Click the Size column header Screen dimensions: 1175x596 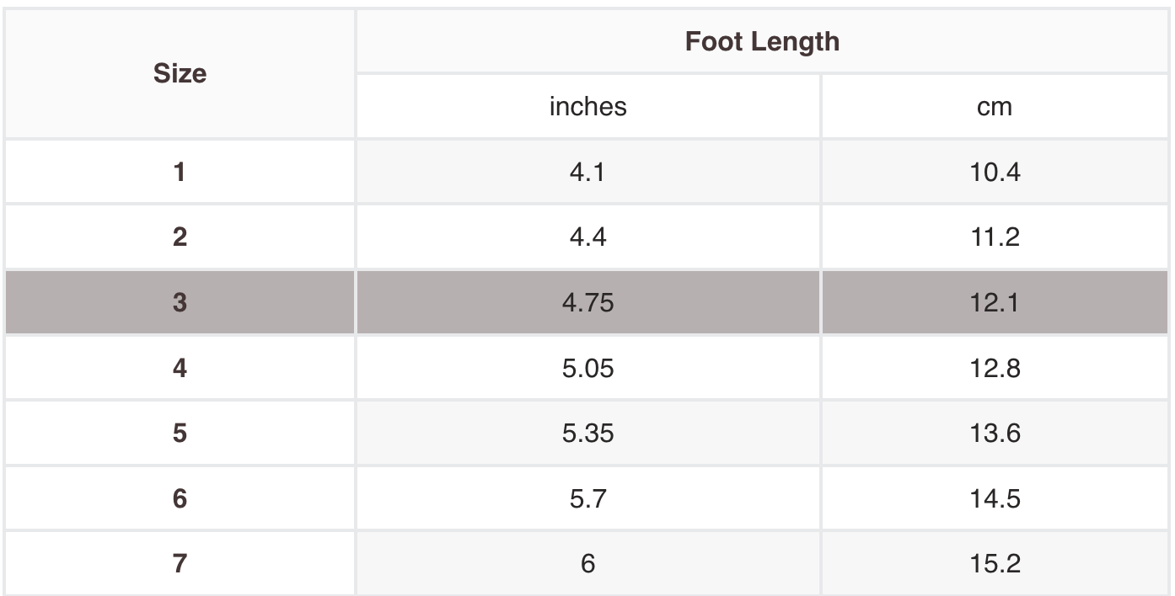(x=180, y=74)
